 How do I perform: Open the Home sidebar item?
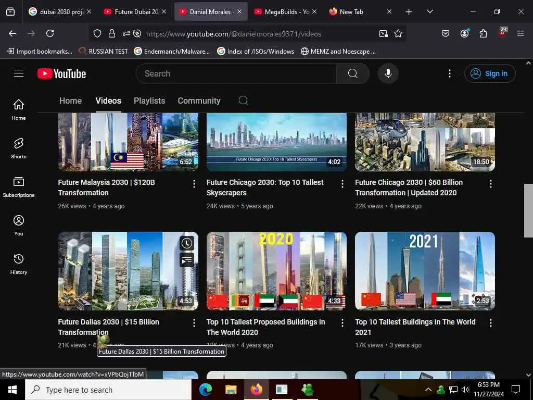click(19, 109)
